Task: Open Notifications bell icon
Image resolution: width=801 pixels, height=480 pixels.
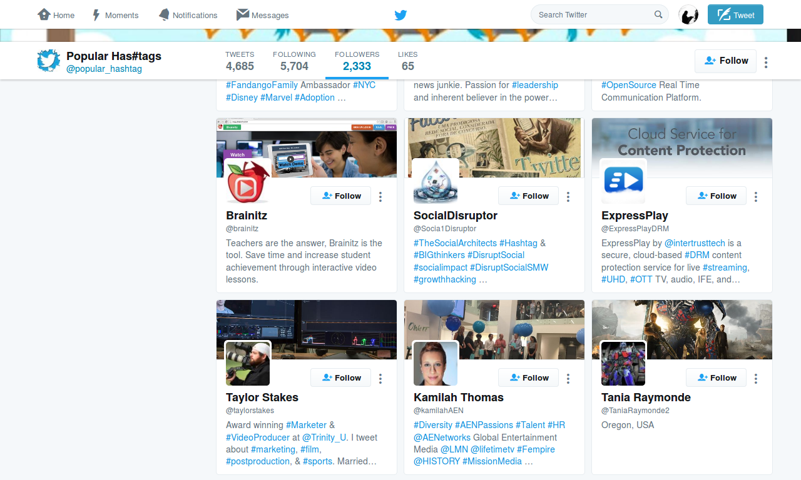Action: point(164,14)
